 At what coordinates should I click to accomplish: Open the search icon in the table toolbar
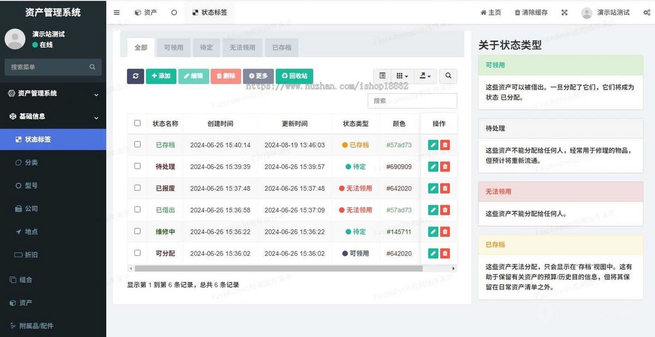tap(448, 76)
